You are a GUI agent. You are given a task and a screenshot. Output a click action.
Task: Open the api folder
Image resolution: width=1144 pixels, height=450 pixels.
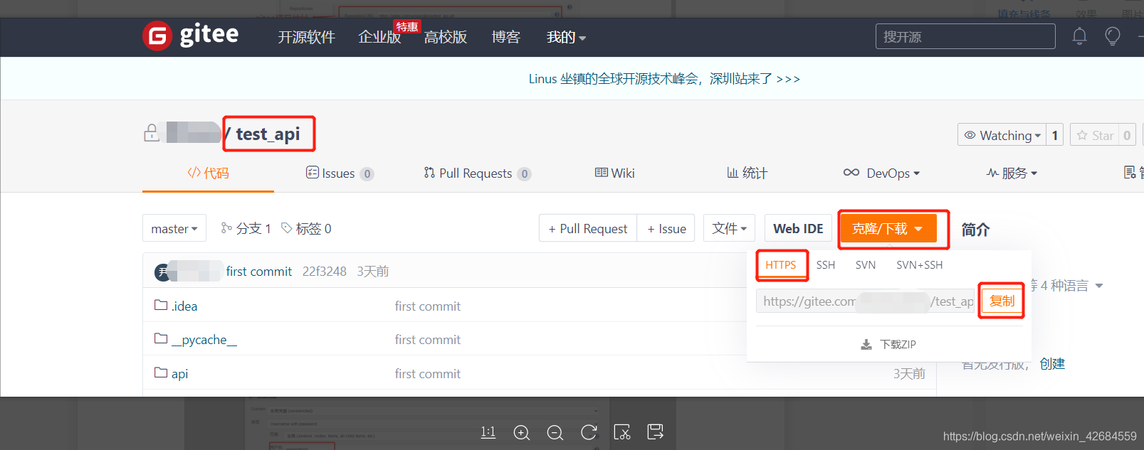(179, 374)
